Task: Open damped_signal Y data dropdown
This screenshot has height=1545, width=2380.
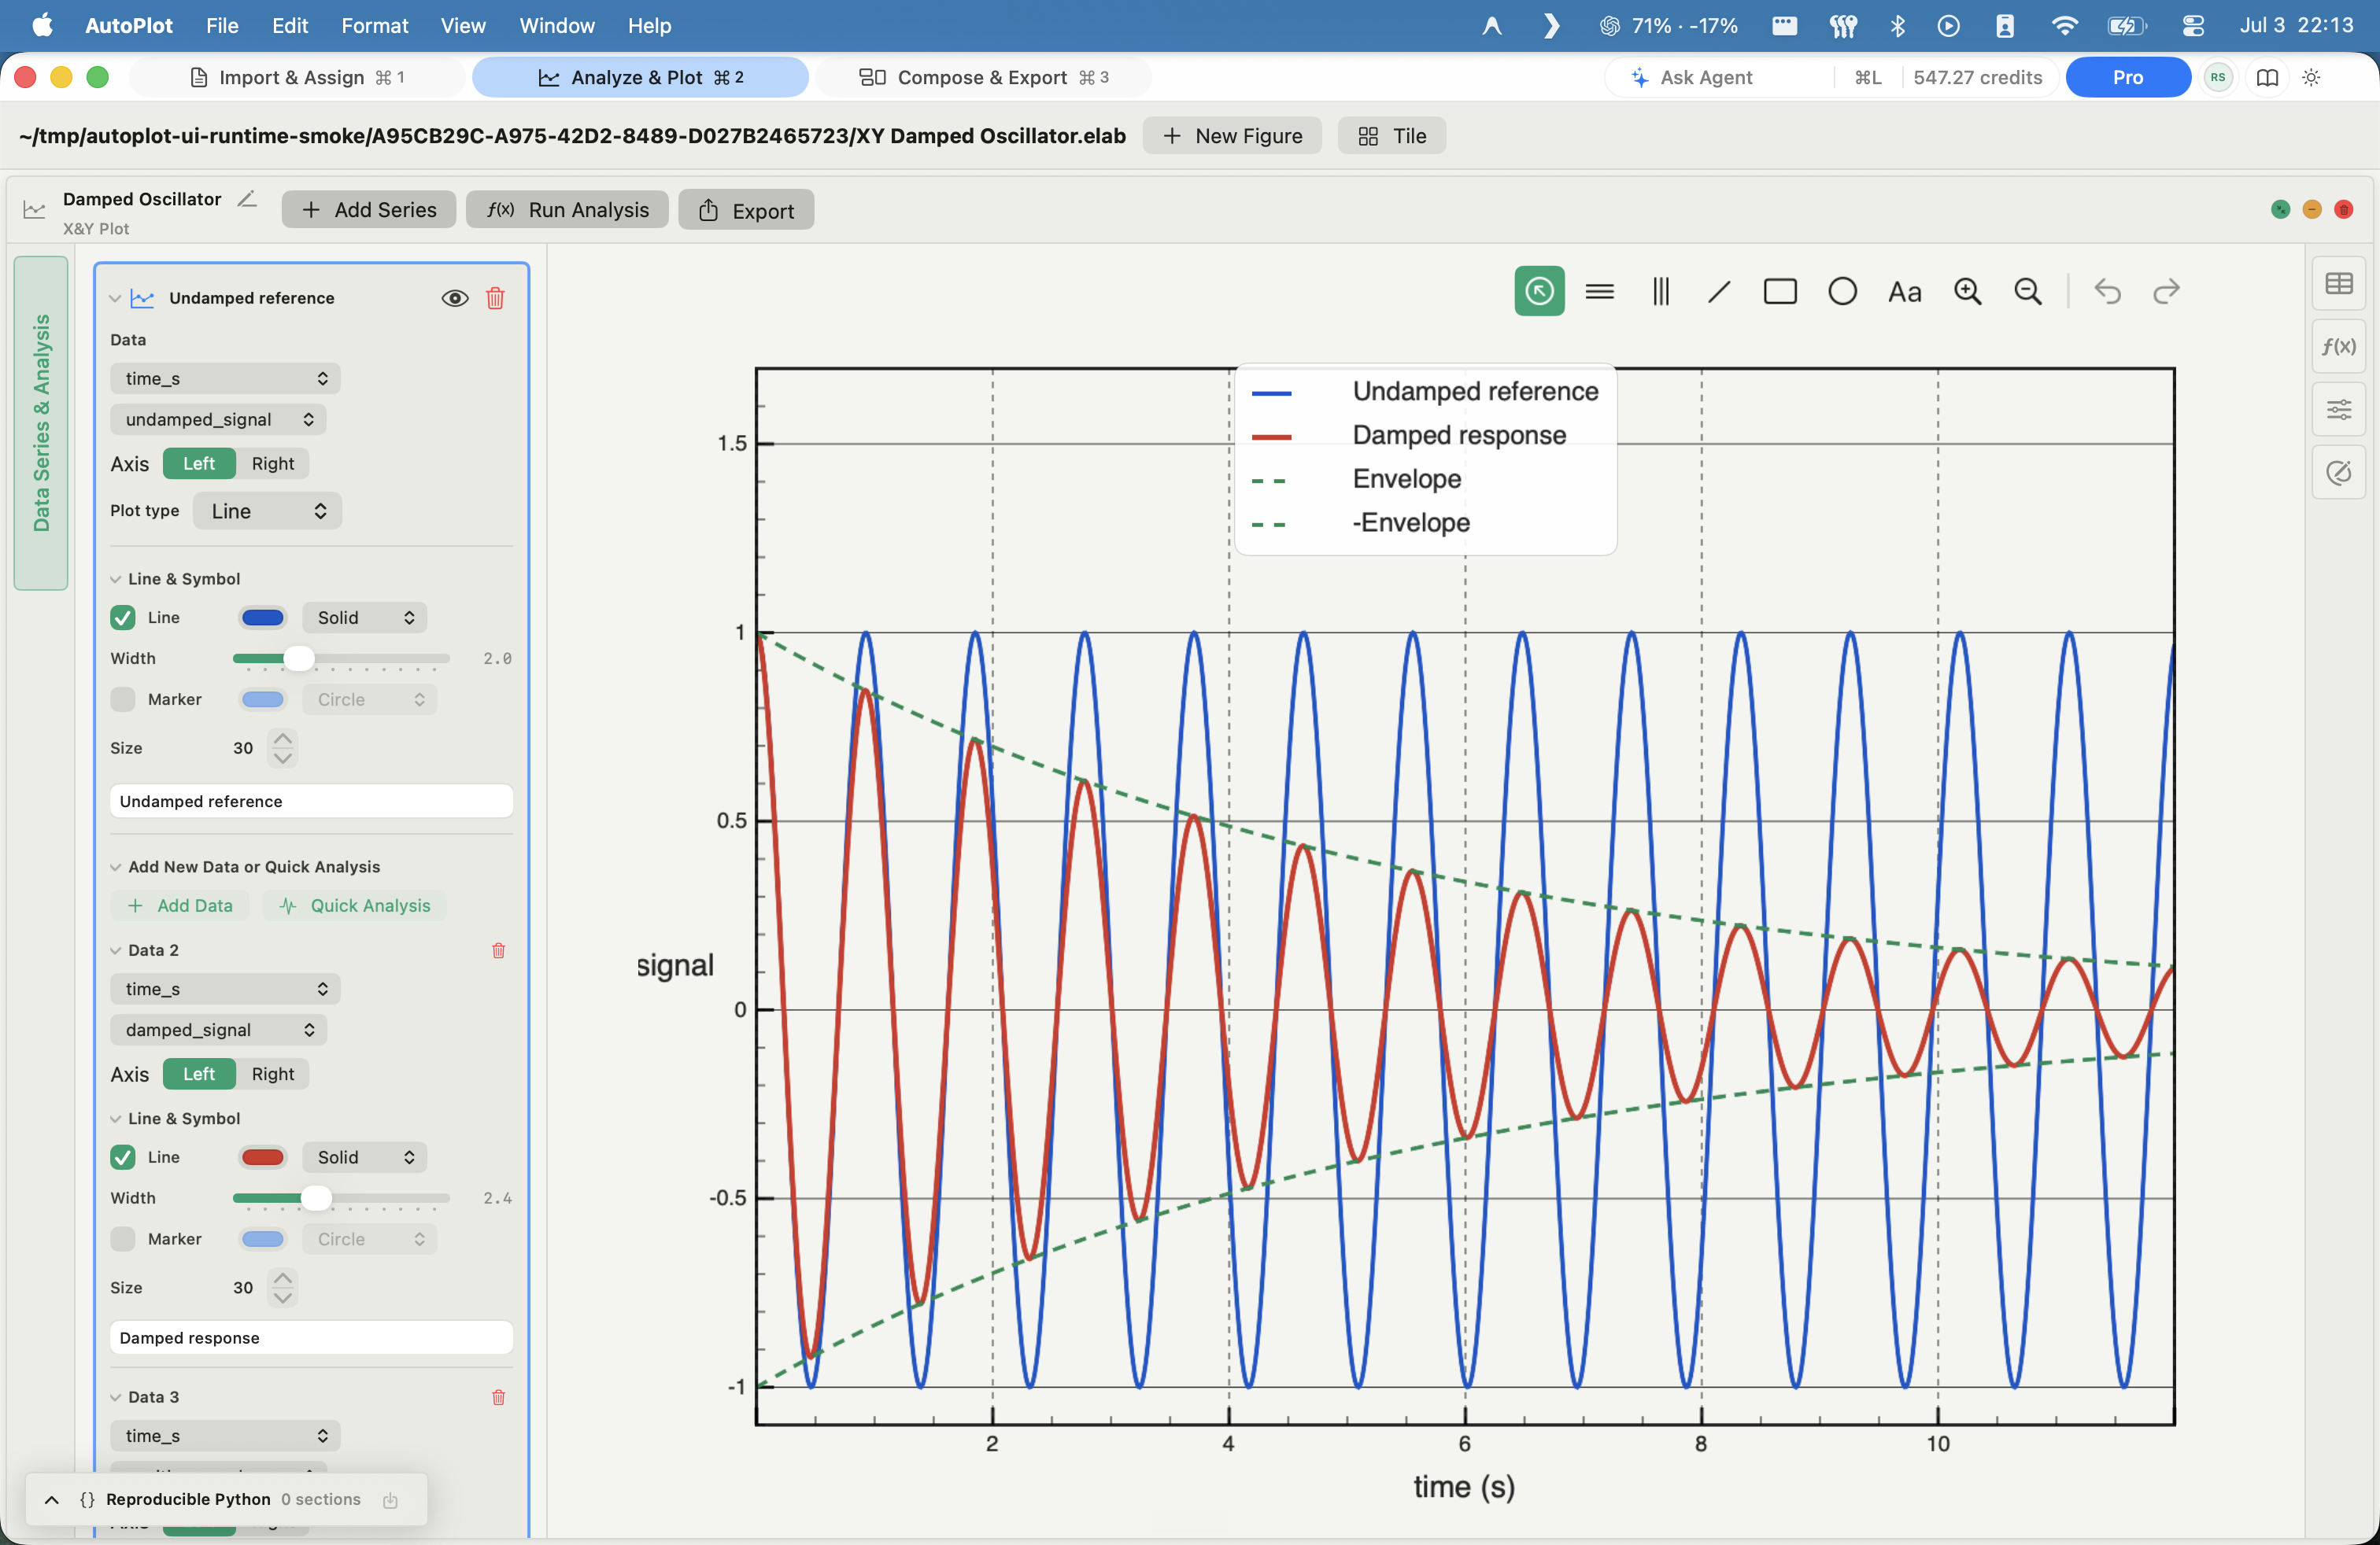Action: click(x=218, y=1029)
